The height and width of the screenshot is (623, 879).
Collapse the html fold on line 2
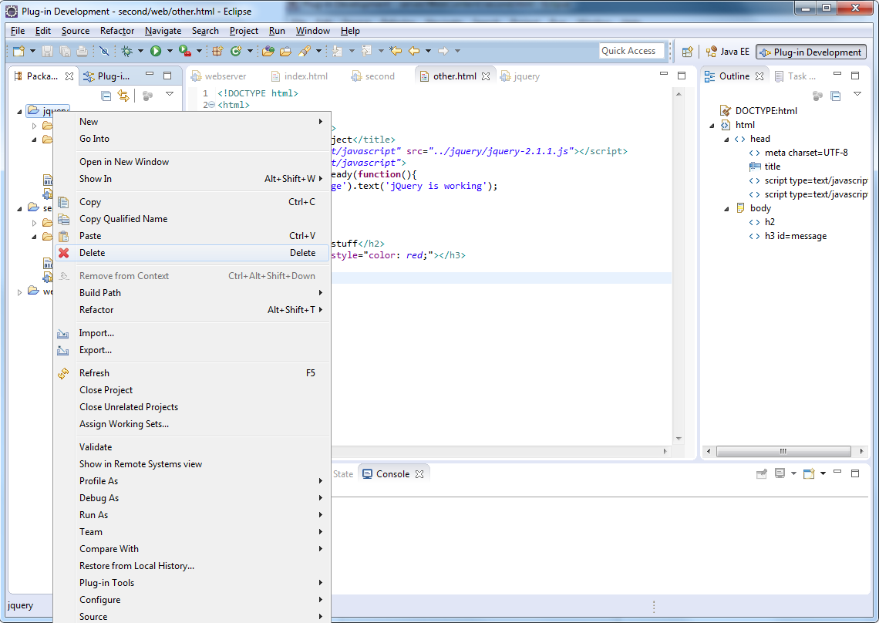211,105
